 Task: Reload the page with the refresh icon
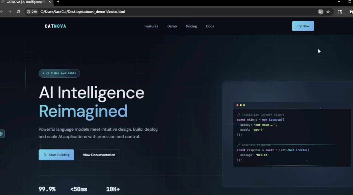point(18,12)
